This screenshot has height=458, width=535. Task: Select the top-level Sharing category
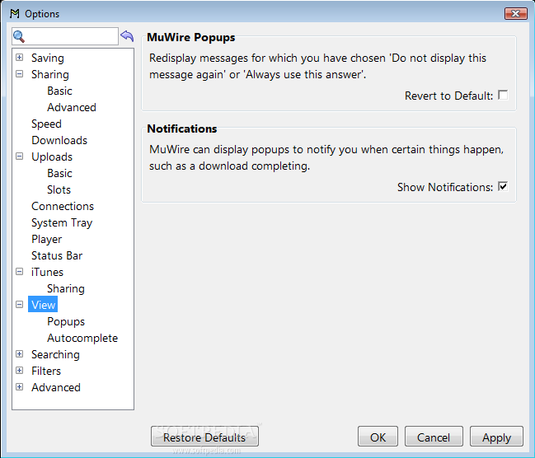(49, 74)
